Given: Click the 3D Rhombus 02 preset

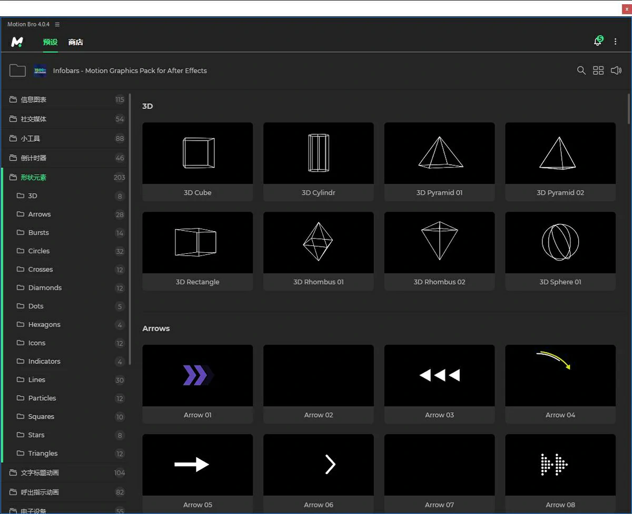Looking at the screenshot, I should pyautogui.click(x=439, y=251).
